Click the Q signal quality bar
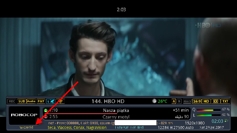Viewport: 237px width, 133px height. point(209,110)
